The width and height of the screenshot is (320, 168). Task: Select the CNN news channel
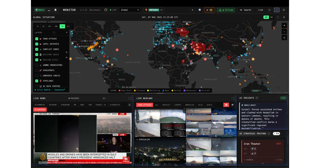tap(90, 105)
